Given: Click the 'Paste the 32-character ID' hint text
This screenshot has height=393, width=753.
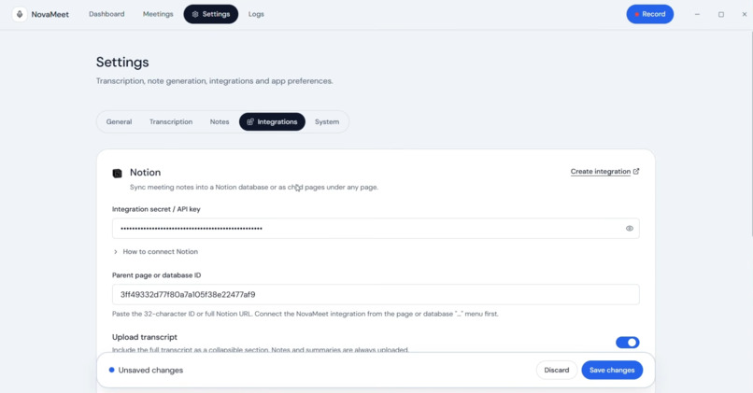Looking at the screenshot, I should pos(305,314).
